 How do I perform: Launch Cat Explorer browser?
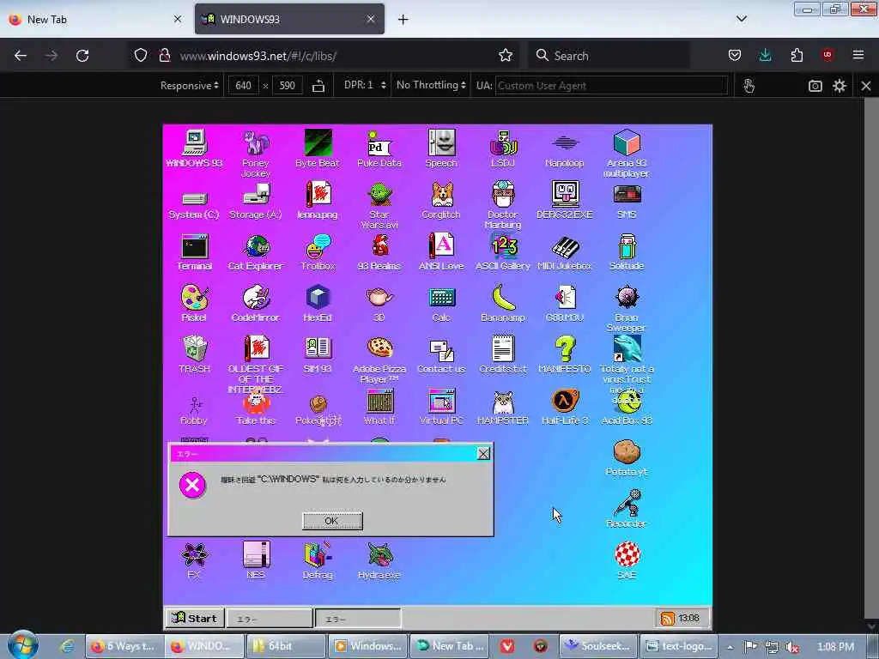(256, 251)
